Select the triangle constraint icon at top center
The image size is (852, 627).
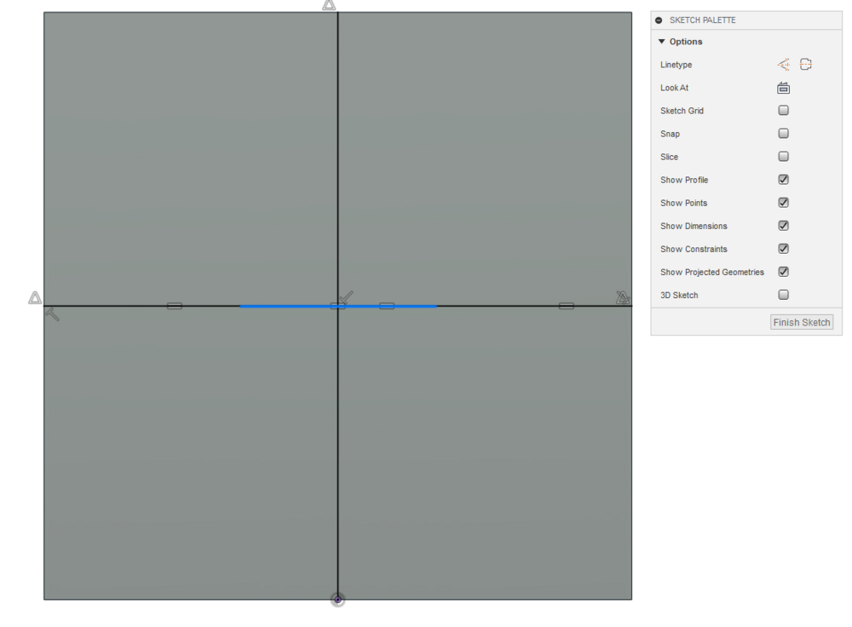point(329,5)
